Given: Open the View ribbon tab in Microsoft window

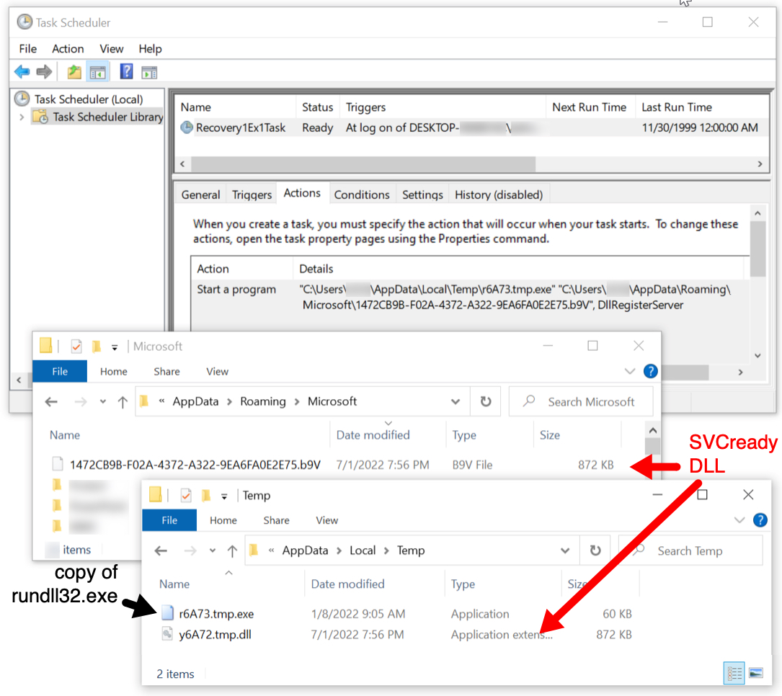Looking at the screenshot, I should click(218, 372).
